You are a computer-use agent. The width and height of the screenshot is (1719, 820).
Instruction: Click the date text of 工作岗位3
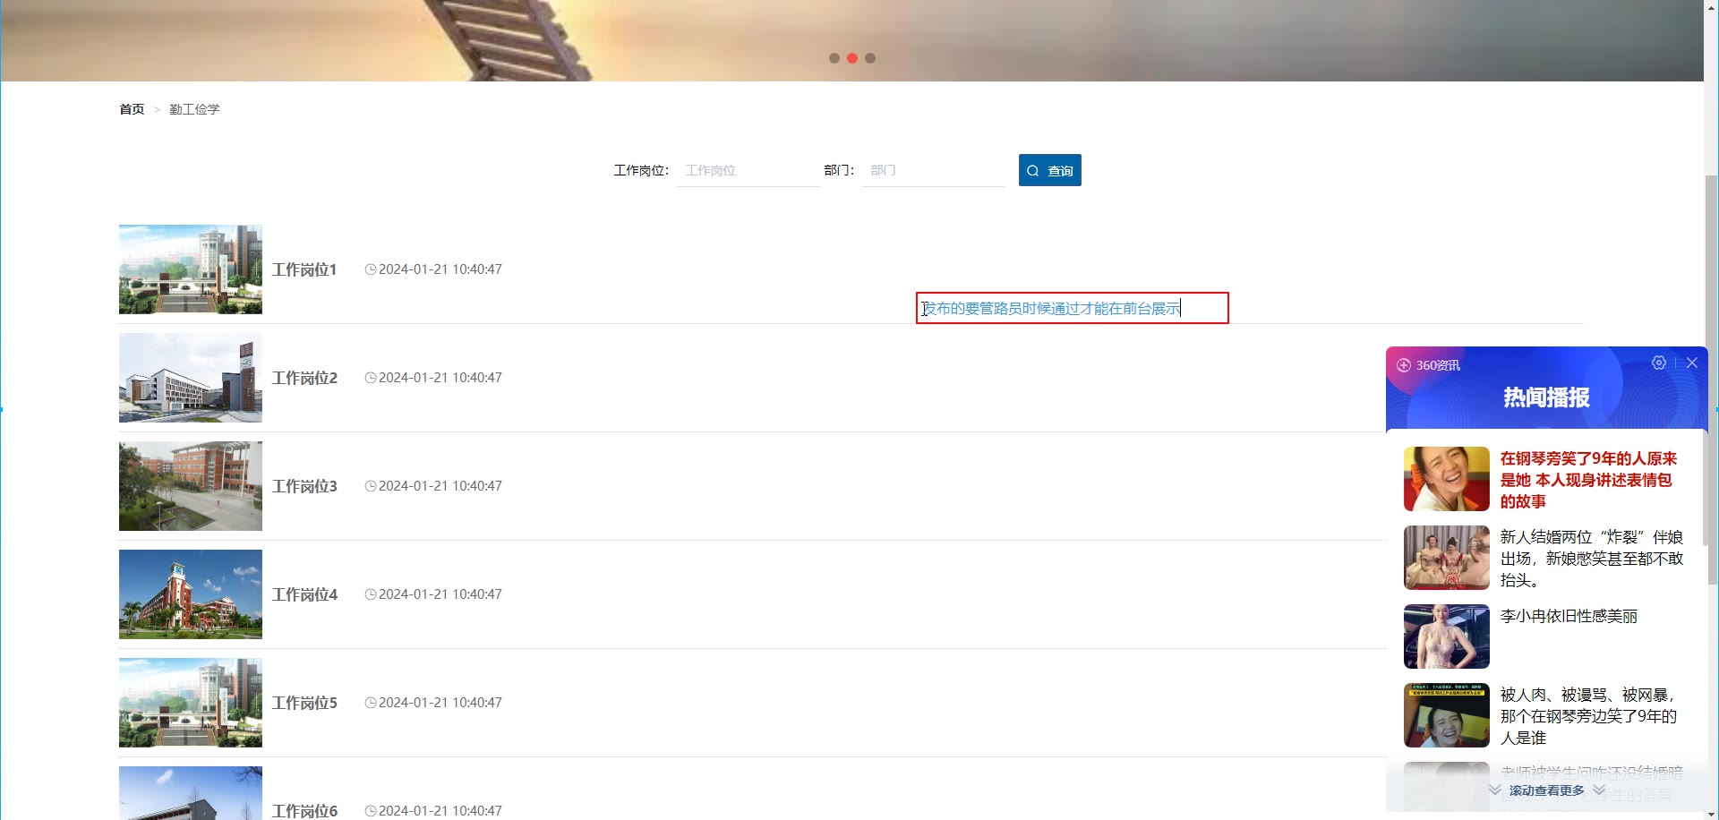[440, 486]
